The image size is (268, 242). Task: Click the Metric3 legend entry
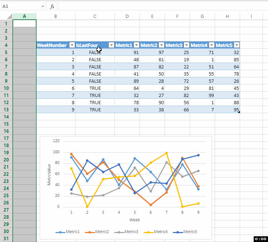126,232
